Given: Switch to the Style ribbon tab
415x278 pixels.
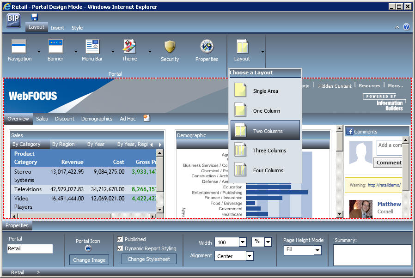Looking at the screenshot, I should (x=77, y=28).
